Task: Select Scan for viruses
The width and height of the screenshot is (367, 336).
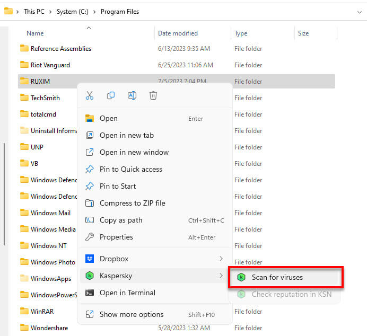Action: tap(277, 277)
